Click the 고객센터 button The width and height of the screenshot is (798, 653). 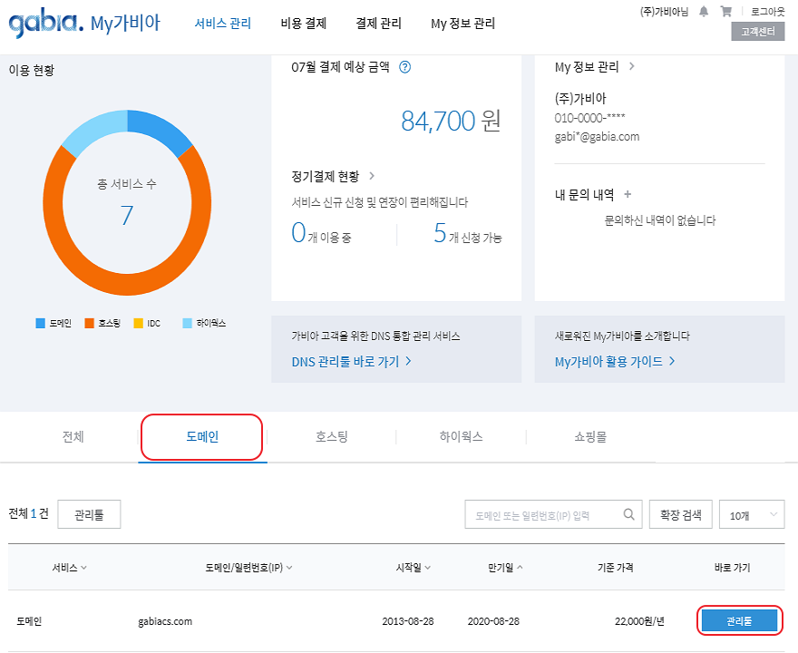click(x=758, y=32)
